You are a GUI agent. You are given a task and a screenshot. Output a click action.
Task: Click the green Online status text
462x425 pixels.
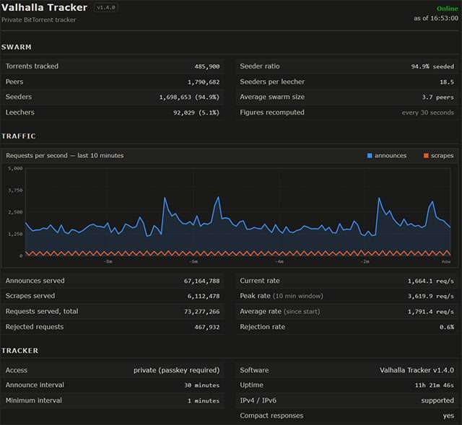pos(448,9)
